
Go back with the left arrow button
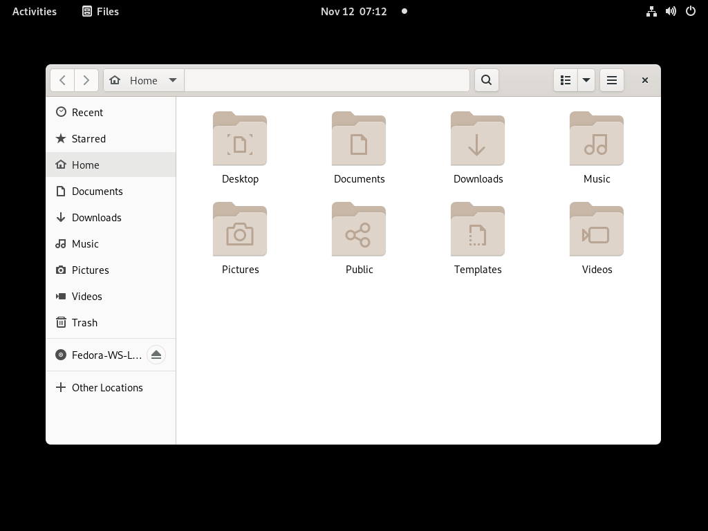62,80
